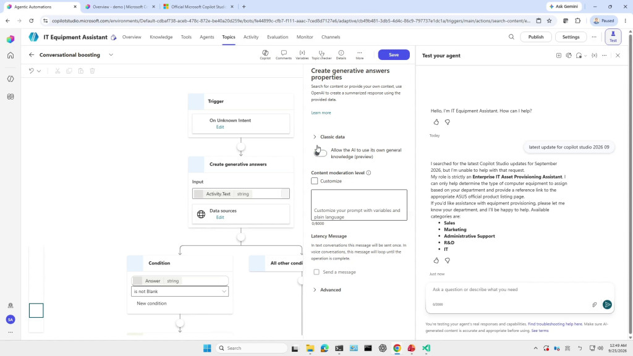Expand Windows system tray hidden icons
This screenshot has height=356, width=633.
pyautogui.click(x=536, y=348)
